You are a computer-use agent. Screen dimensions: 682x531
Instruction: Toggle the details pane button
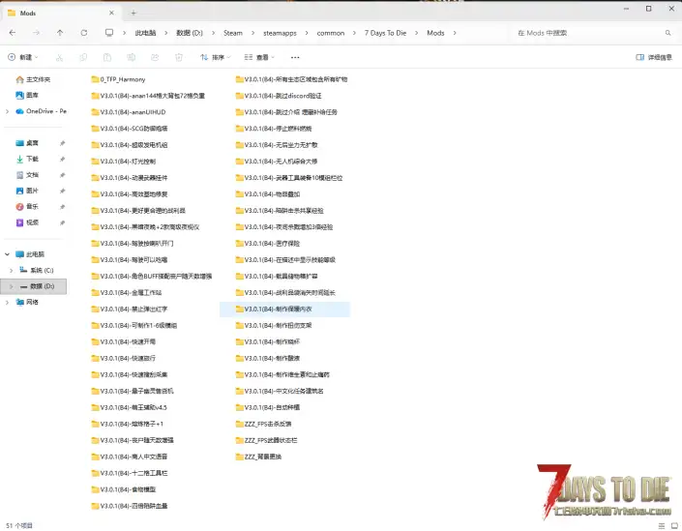654,57
